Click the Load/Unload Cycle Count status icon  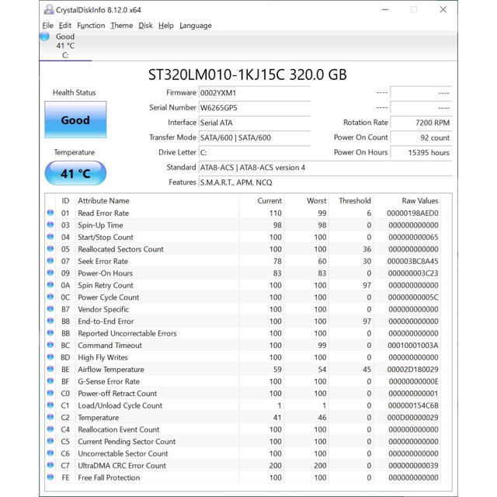50,405
